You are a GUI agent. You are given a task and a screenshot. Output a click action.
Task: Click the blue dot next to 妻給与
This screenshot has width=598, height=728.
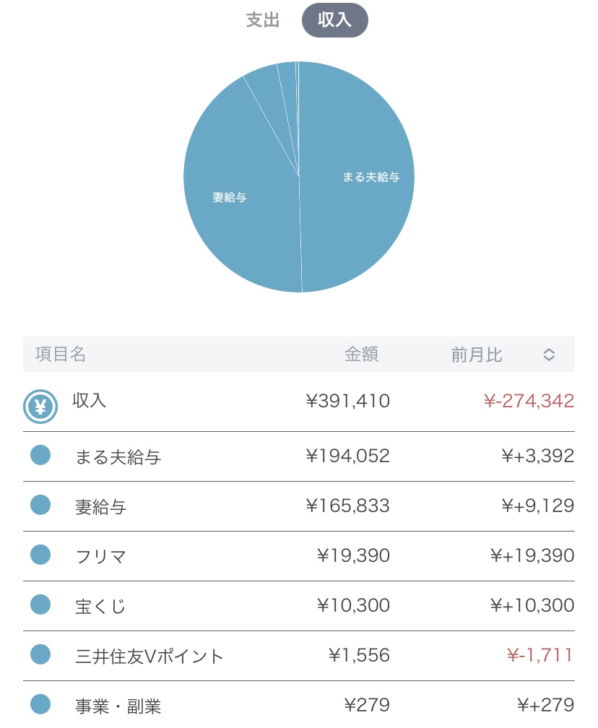click(x=40, y=506)
